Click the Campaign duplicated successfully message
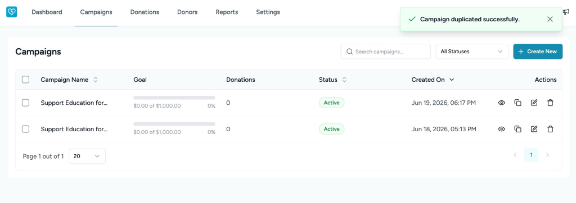Viewport: 576px width, 203px height. 470,19
